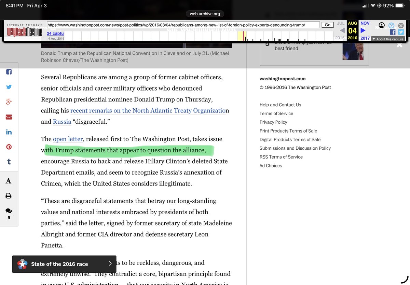Dismiss the overlay with white X
The image size is (410, 285).
[399, 45]
